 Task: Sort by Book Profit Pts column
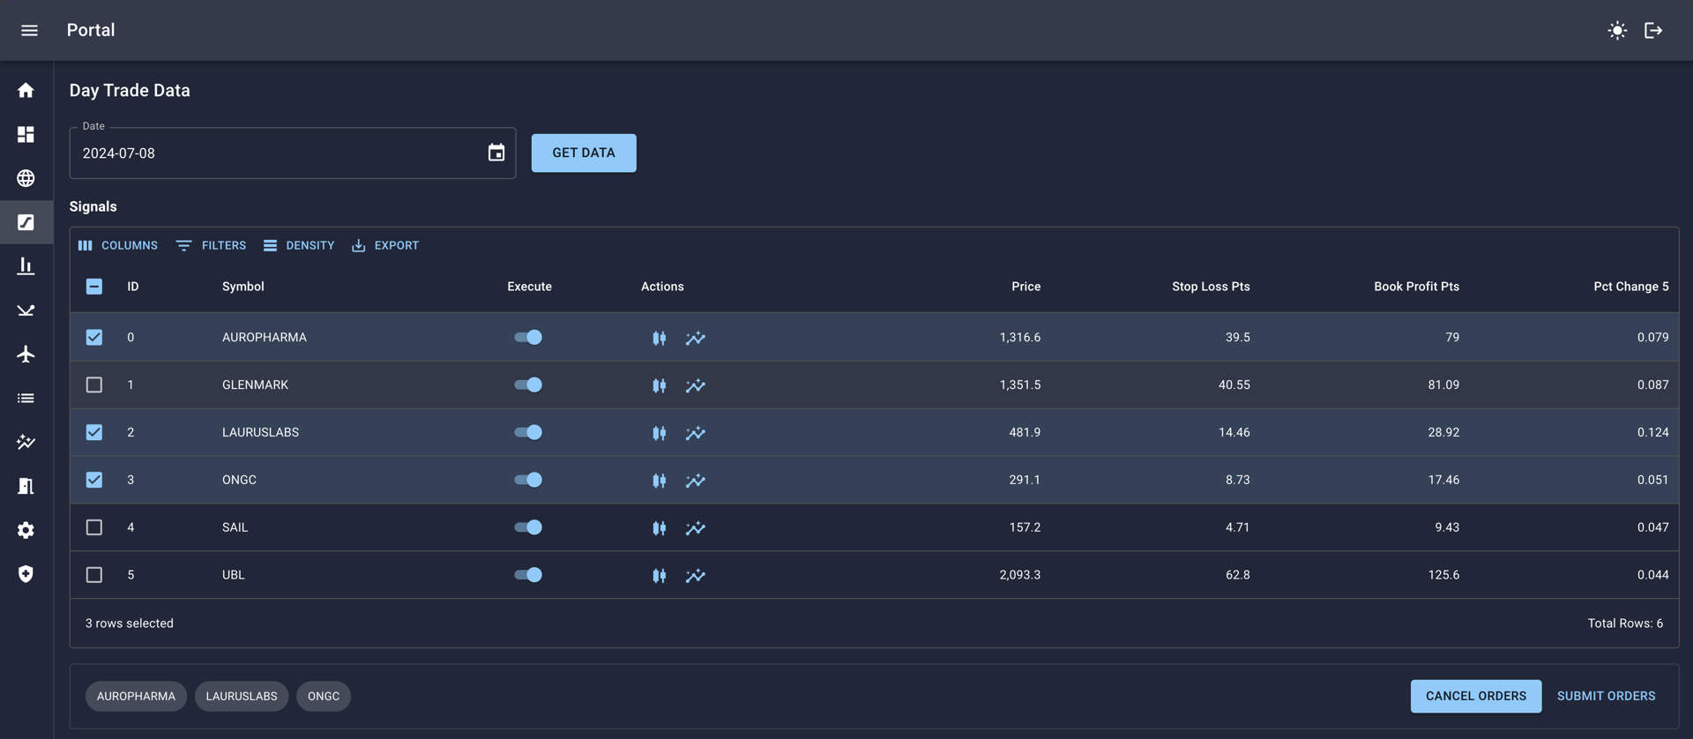(1416, 287)
